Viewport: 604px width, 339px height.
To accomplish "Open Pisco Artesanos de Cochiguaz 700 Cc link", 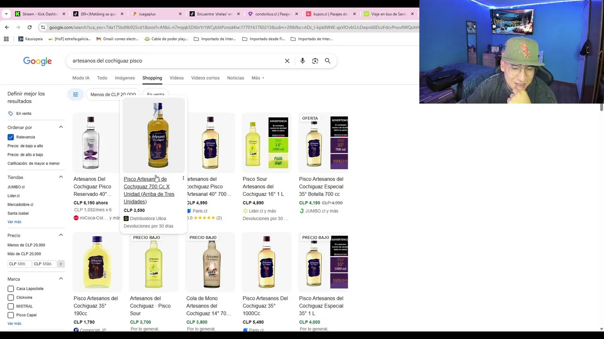I will pyautogui.click(x=149, y=190).
